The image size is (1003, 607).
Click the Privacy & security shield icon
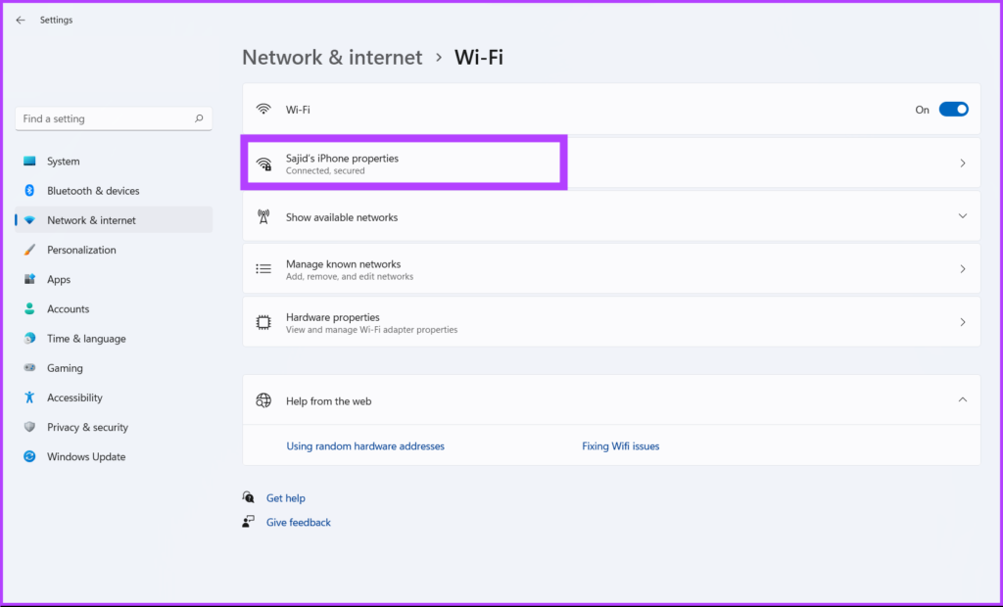(29, 427)
